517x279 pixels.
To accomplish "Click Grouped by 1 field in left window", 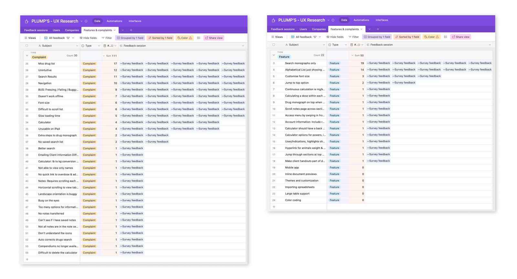I will 130,38.
